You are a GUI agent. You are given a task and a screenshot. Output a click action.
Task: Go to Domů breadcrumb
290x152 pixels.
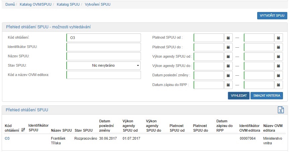(x=10, y=5)
